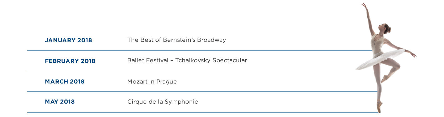Open The Best of Bernstein's Broadway
444x117 pixels.
(177, 40)
